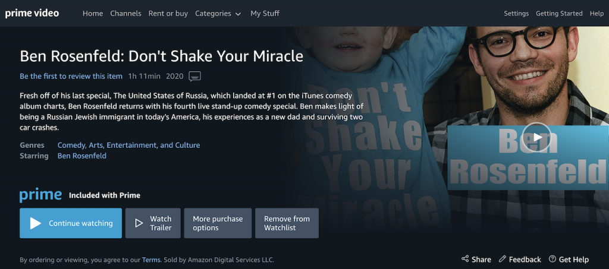This screenshot has width=609, height=269.
Task: Open the Comedy genre link
Action: click(71, 145)
